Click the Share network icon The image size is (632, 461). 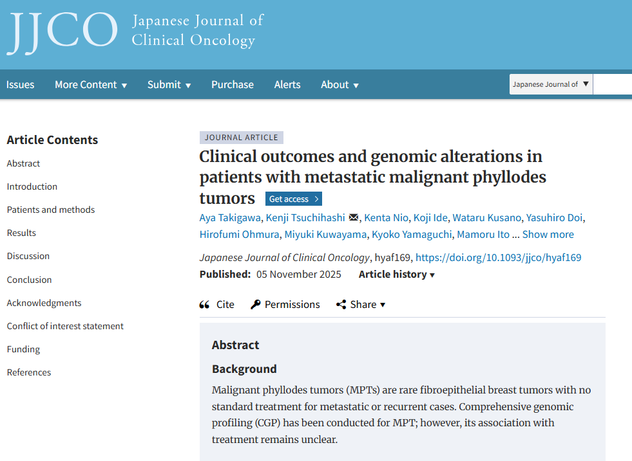coord(341,305)
